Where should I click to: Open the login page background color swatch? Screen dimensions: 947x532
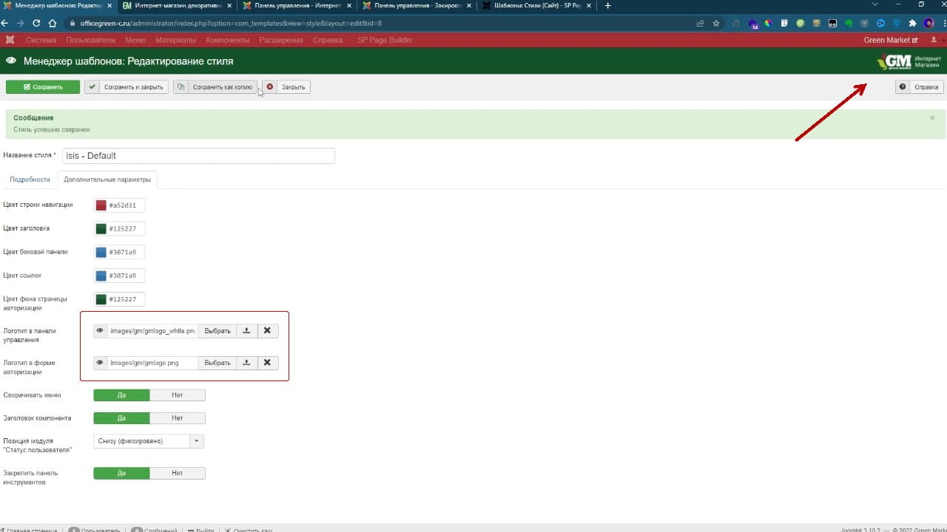[x=101, y=299]
